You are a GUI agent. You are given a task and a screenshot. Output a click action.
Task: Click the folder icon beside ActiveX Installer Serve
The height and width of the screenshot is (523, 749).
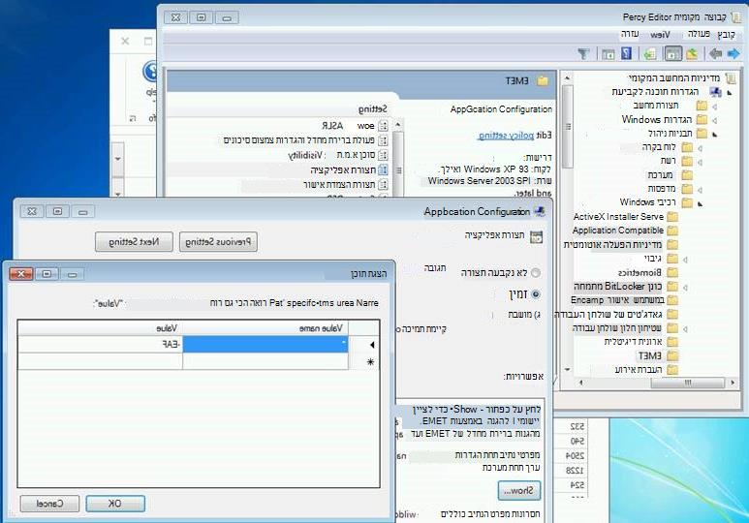672,217
